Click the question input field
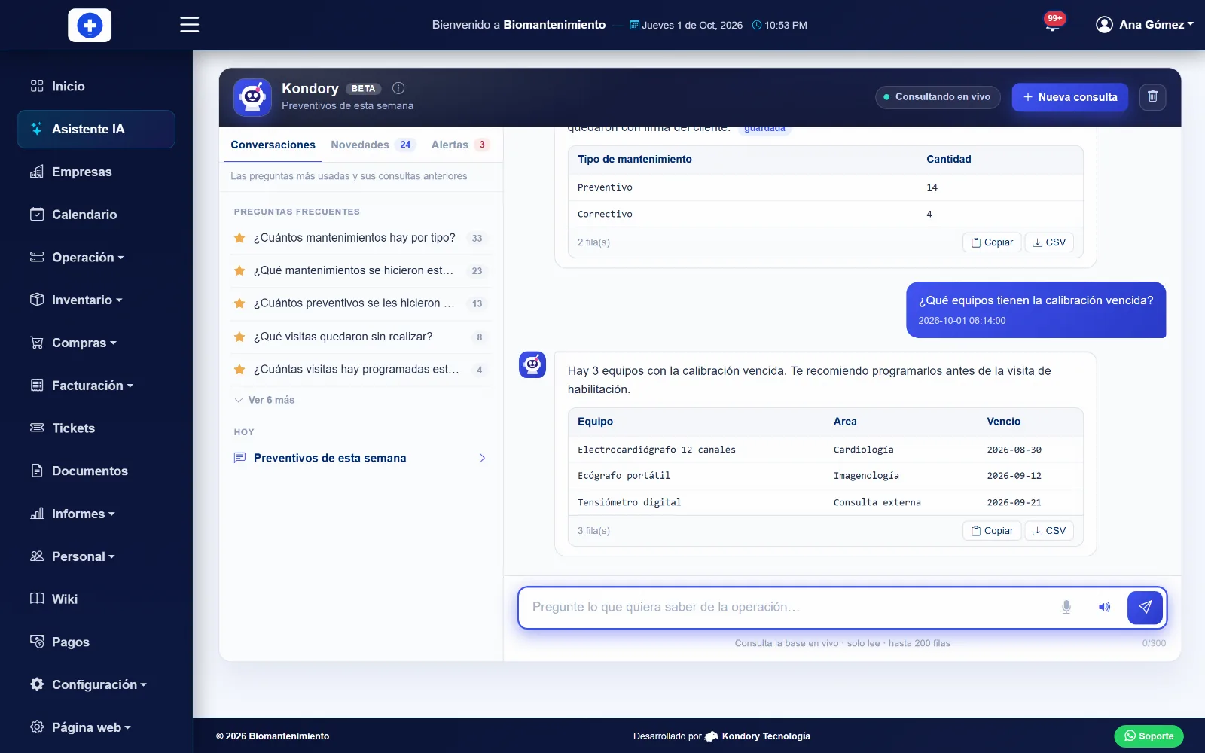 [787, 607]
